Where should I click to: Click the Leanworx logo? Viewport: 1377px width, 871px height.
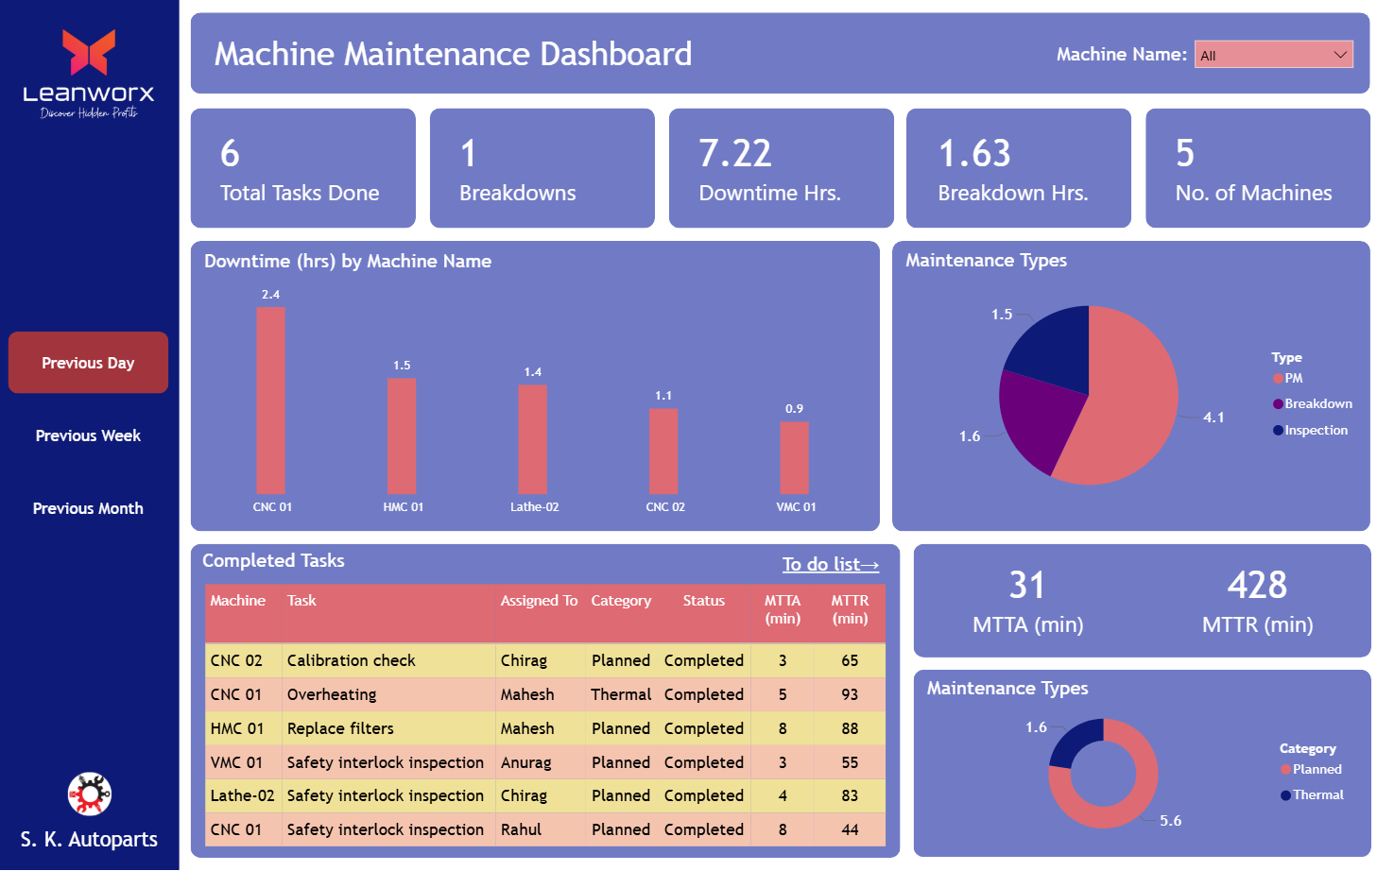[x=89, y=74]
